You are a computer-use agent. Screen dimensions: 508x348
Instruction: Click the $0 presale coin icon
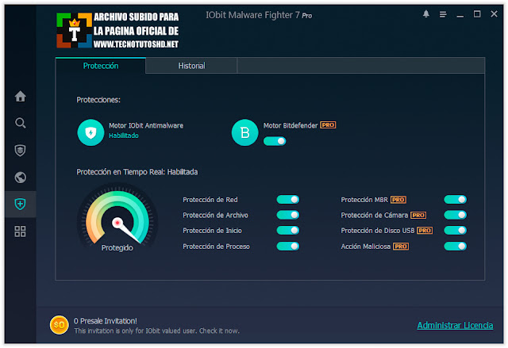(x=59, y=325)
